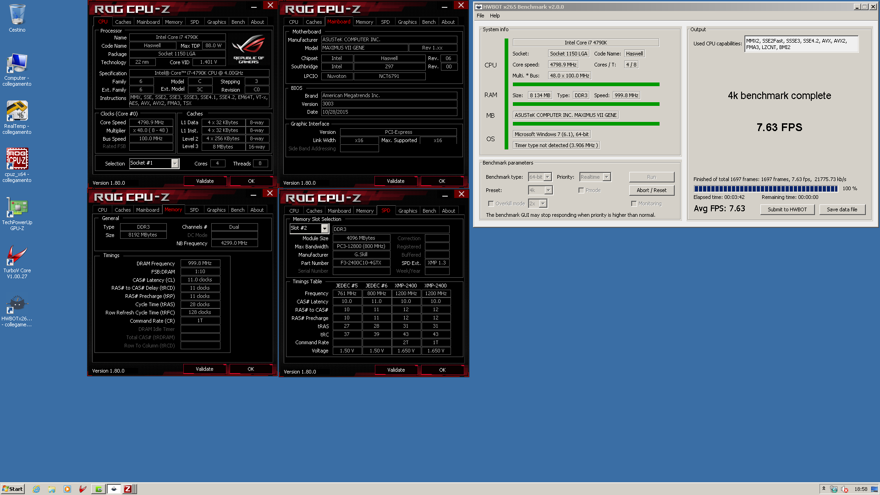Open the Graphics tab in the Memory window

point(216,210)
